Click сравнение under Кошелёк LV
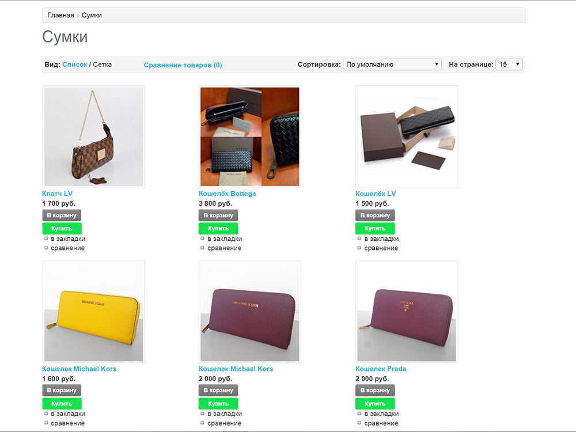This screenshot has height=432, width=576. (x=381, y=248)
